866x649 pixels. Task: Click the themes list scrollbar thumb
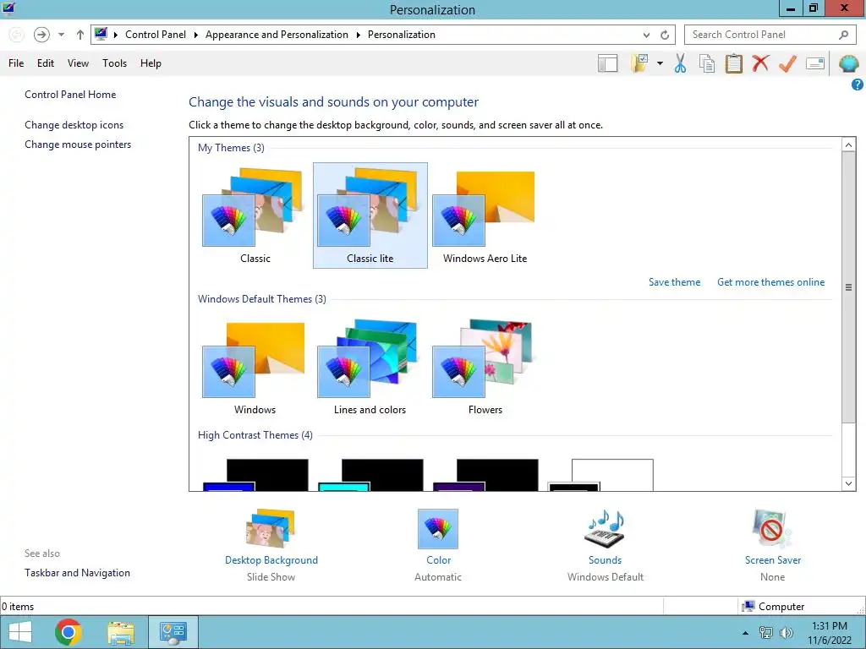848,287
